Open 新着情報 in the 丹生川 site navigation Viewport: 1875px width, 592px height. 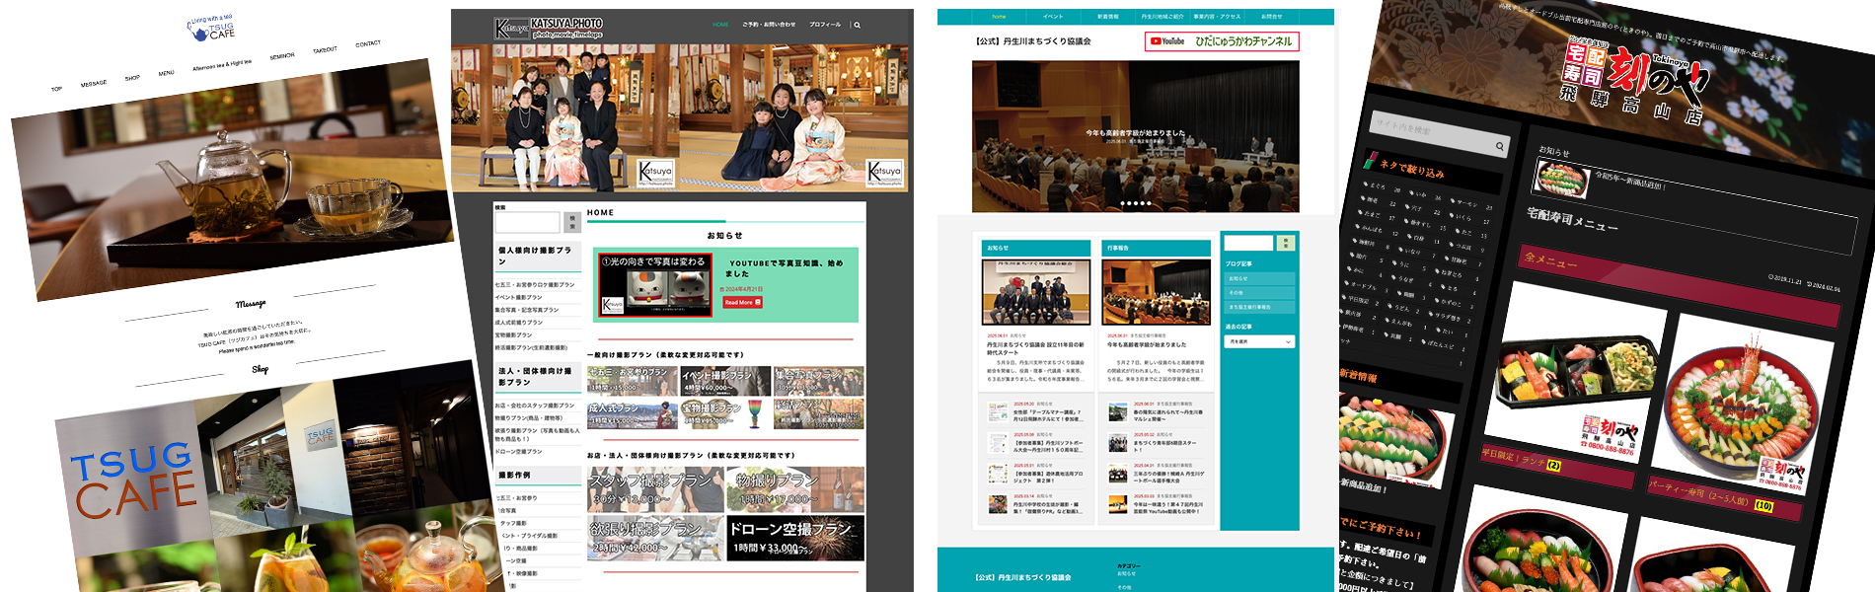[x=1107, y=17]
